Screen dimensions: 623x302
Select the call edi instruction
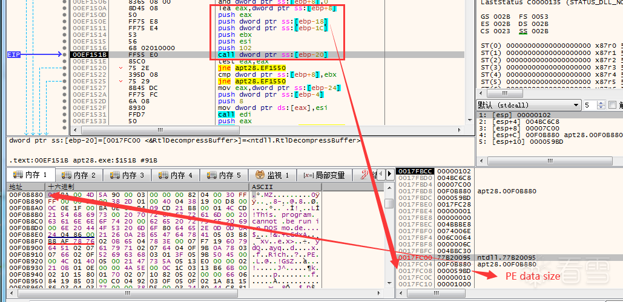231,115
